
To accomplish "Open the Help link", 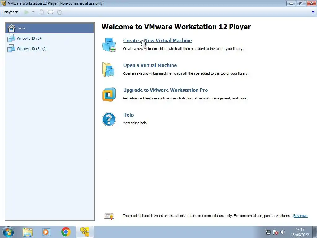I will [x=128, y=115].
